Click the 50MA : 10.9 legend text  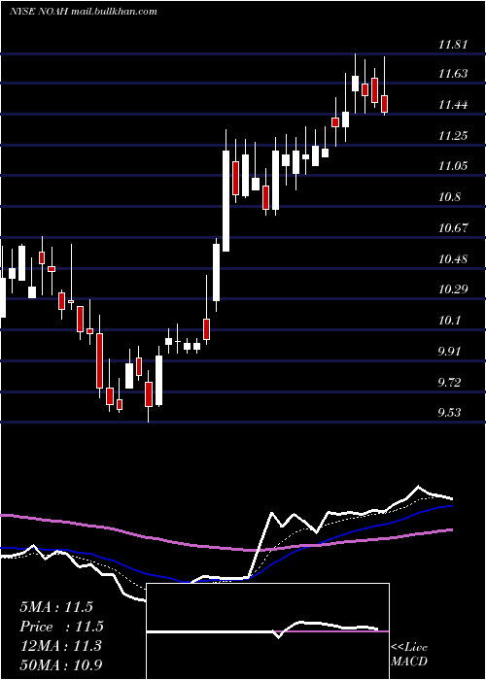[x=61, y=664]
